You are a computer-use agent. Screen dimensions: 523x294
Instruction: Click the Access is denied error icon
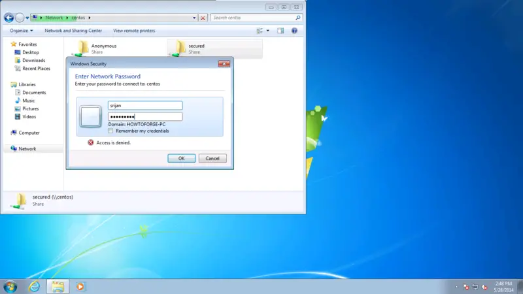91,142
